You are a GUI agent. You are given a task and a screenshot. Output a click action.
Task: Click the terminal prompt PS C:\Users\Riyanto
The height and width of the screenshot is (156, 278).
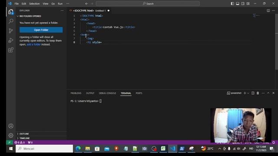click(x=84, y=101)
